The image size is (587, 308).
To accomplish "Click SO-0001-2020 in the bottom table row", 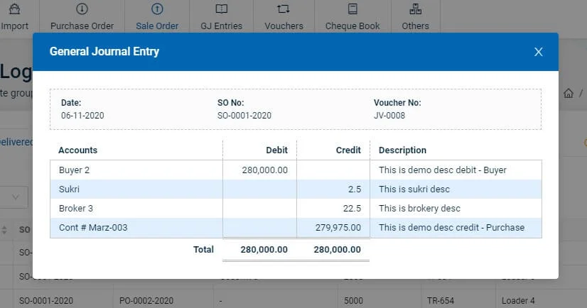I will point(47,300).
